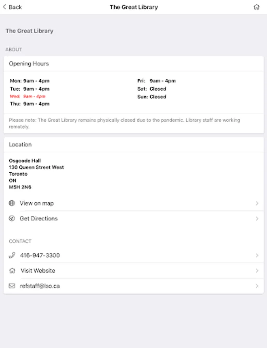Tap chevron on the email address row

pyautogui.click(x=257, y=286)
